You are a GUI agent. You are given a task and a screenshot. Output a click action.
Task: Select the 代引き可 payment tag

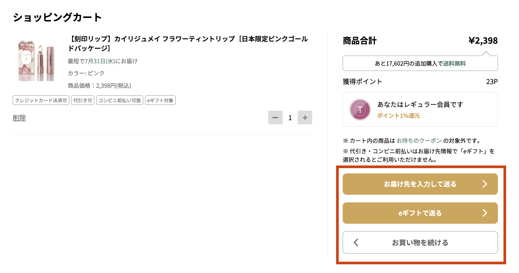click(x=82, y=100)
